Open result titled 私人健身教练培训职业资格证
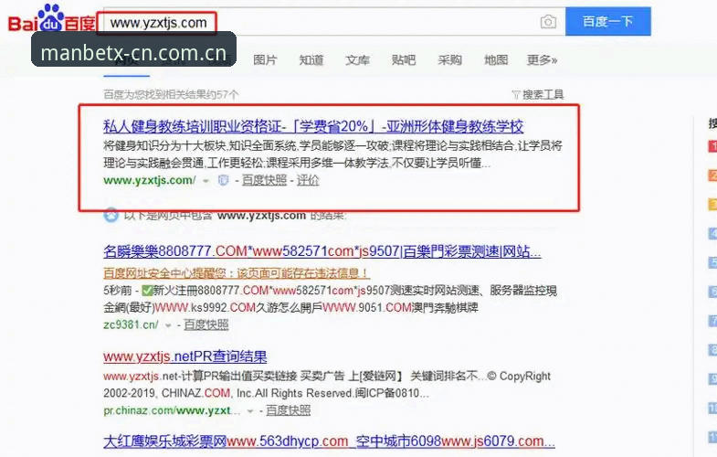Viewport: 717px width, 457px height. 313,126
